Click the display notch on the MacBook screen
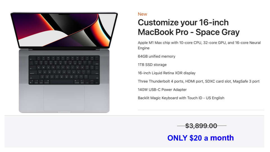270x152 pixels. 64,14
